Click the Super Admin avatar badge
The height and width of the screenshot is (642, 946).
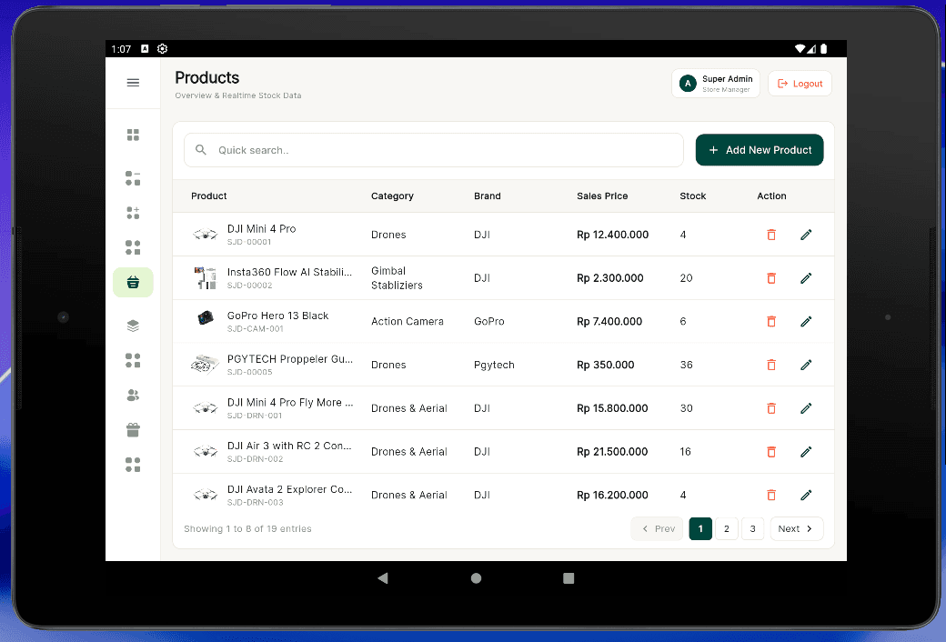(x=688, y=84)
